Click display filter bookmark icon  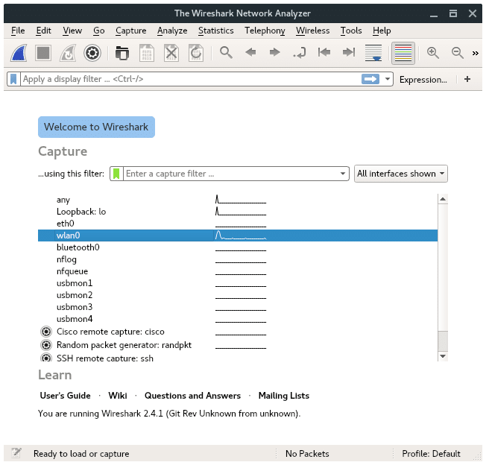click(x=13, y=79)
